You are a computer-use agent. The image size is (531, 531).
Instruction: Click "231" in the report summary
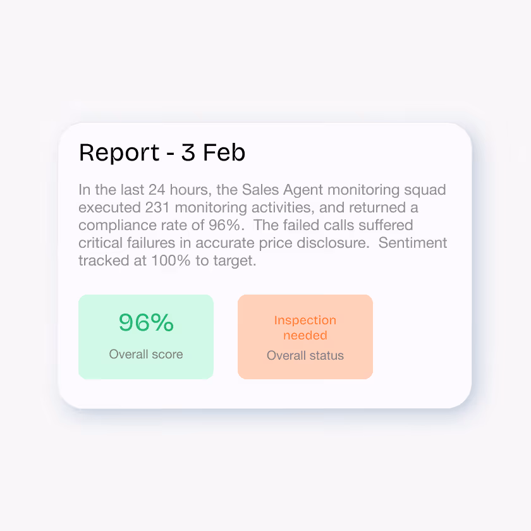pyautogui.click(x=157, y=207)
